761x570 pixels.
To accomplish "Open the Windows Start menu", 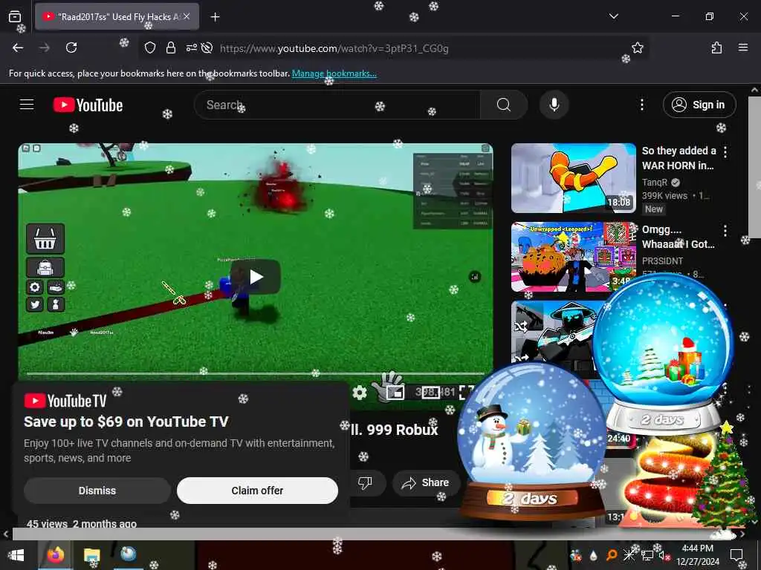I will point(16,555).
